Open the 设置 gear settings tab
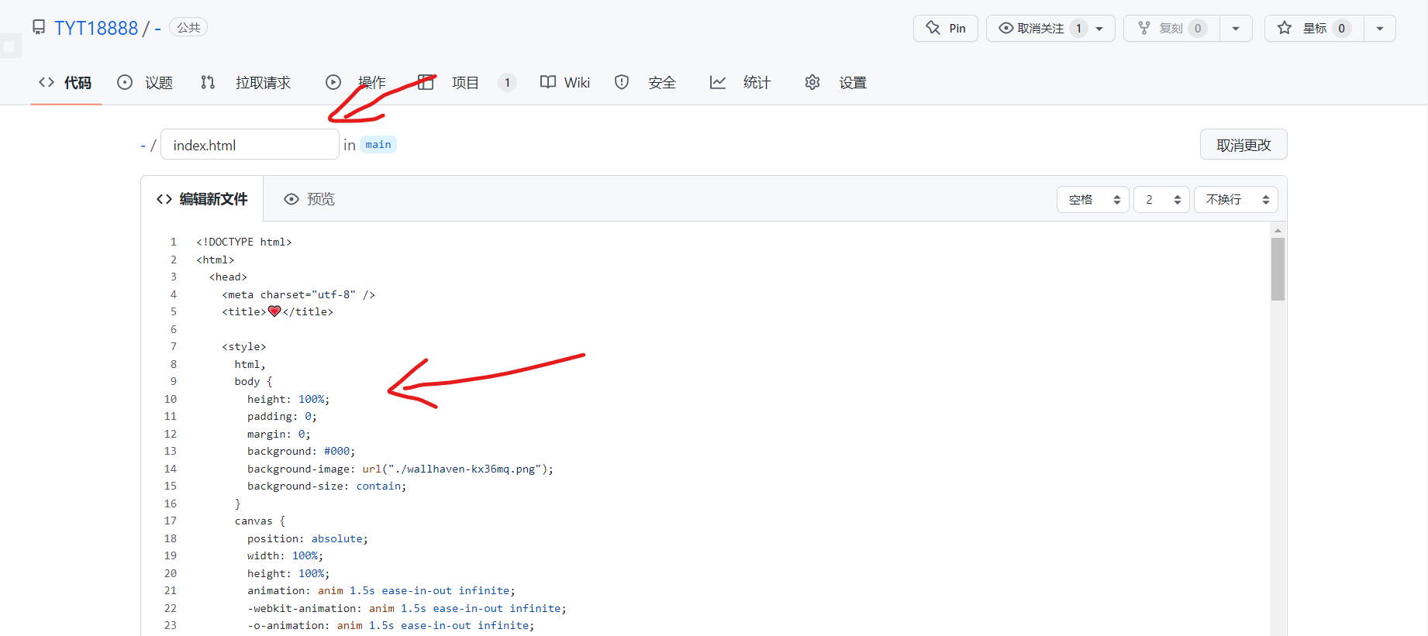 click(836, 83)
